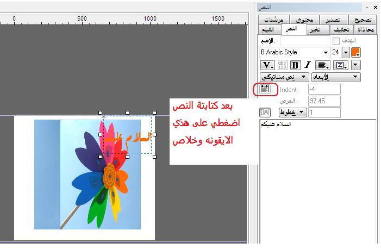The height and width of the screenshot is (249, 381).
Task: Click the خطوط button
Action: [x=292, y=113]
